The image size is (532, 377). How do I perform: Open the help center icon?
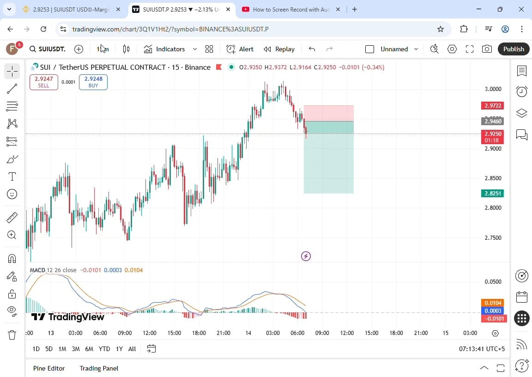pos(521,365)
